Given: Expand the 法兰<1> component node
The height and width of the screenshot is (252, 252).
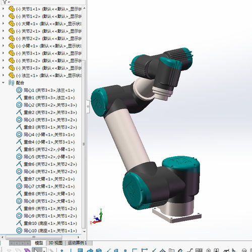Looking at the screenshot, I should (x=3, y=75).
